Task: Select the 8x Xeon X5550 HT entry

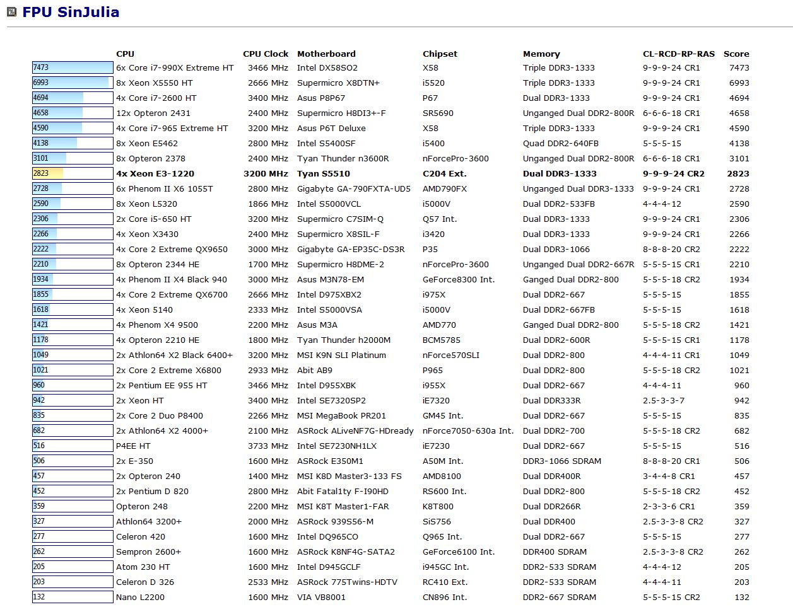Action: [155, 83]
